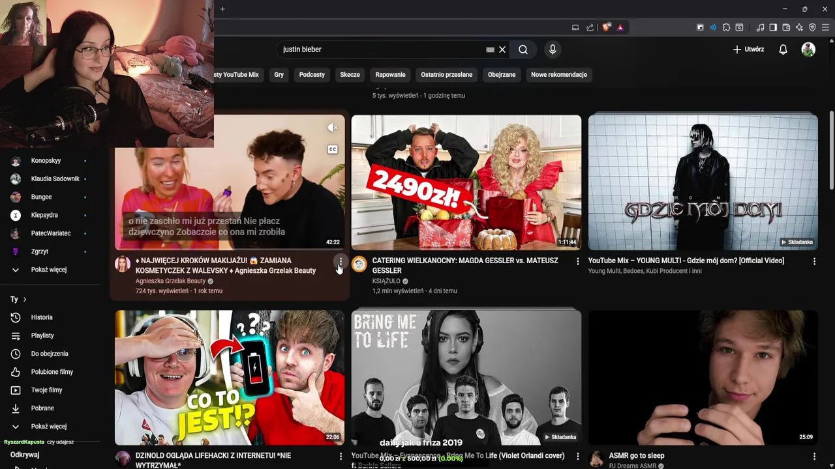Click the picture-in-picture toolbar icon

700,27
